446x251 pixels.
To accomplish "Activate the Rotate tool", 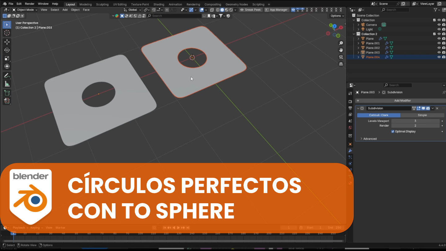I will pyautogui.click(x=7, y=50).
